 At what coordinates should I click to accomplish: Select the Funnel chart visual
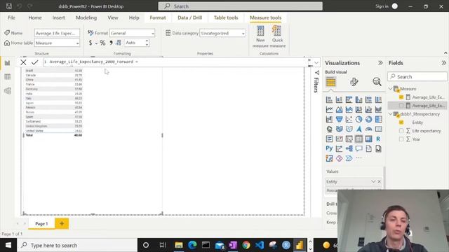[x=339, y=119]
